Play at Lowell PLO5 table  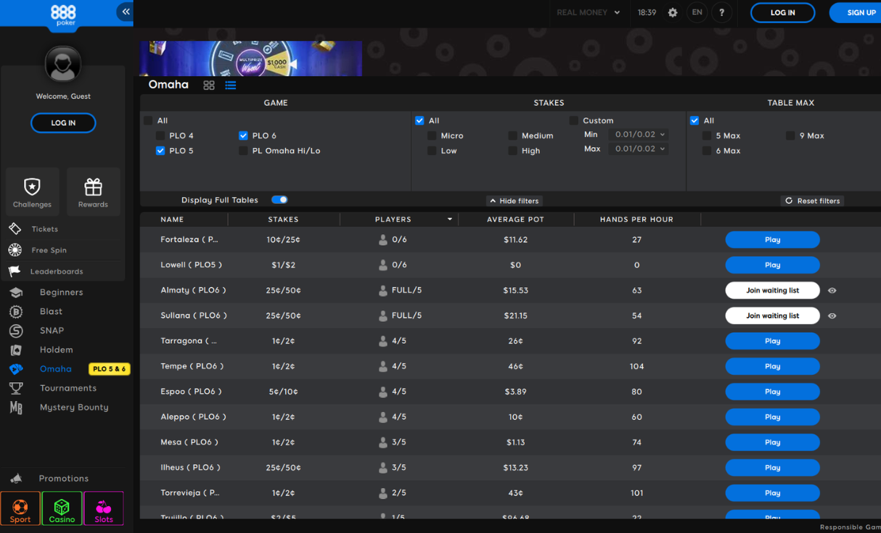[772, 265]
